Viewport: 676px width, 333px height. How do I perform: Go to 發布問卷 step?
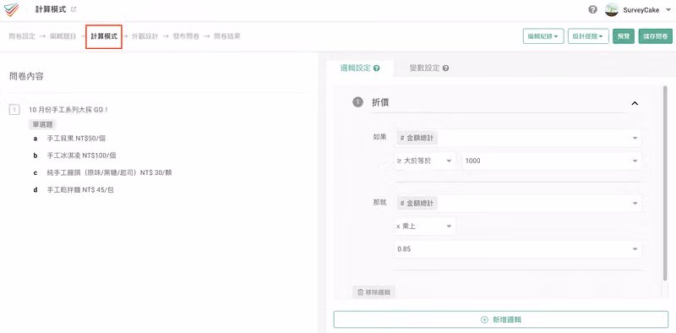[x=186, y=36]
